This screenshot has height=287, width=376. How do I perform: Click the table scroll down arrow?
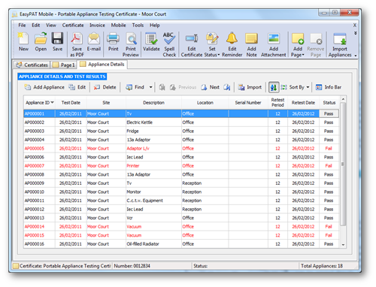(x=343, y=245)
